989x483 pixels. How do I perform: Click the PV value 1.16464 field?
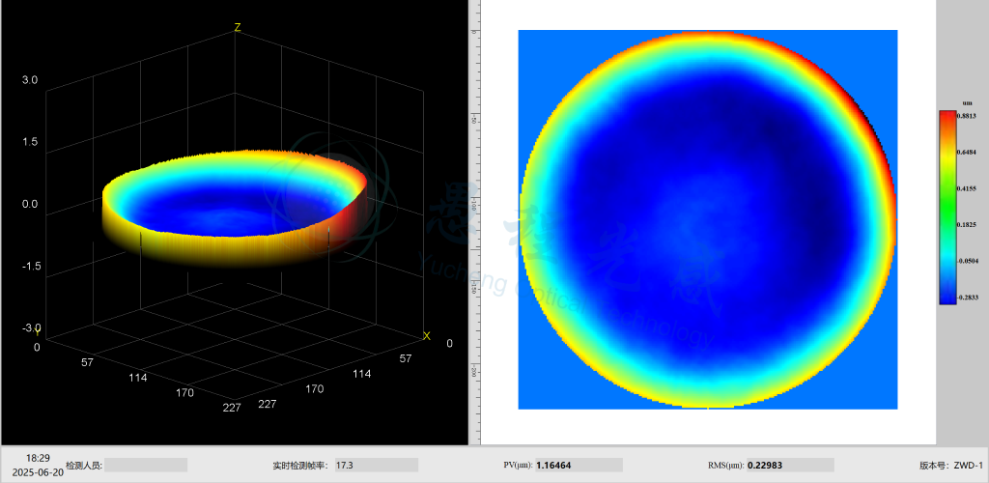point(579,465)
